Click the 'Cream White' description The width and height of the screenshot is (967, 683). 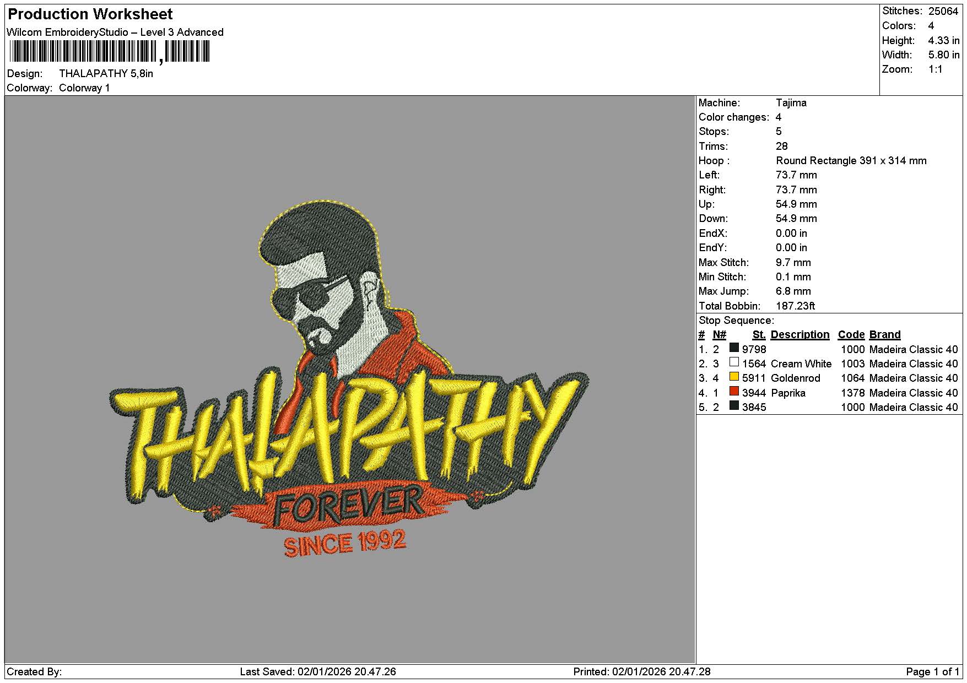(x=801, y=364)
